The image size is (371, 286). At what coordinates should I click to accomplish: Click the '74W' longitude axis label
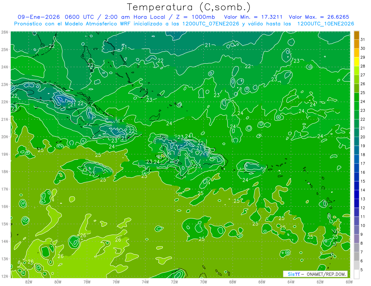point(145,282)
